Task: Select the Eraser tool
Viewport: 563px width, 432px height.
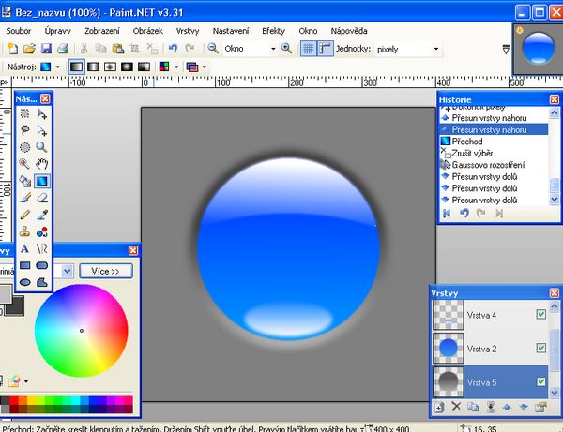Action: (42, 198)
